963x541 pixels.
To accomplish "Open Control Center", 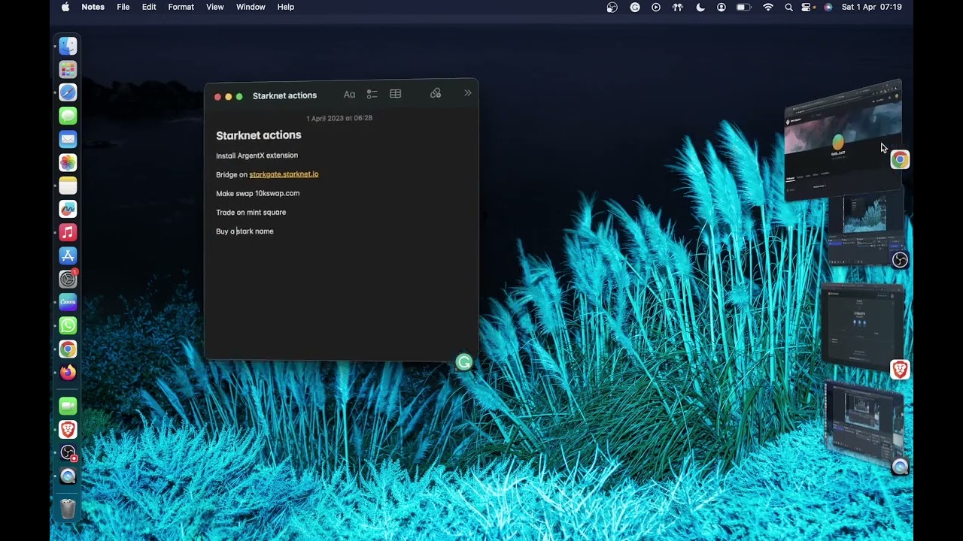I will 807,7.
